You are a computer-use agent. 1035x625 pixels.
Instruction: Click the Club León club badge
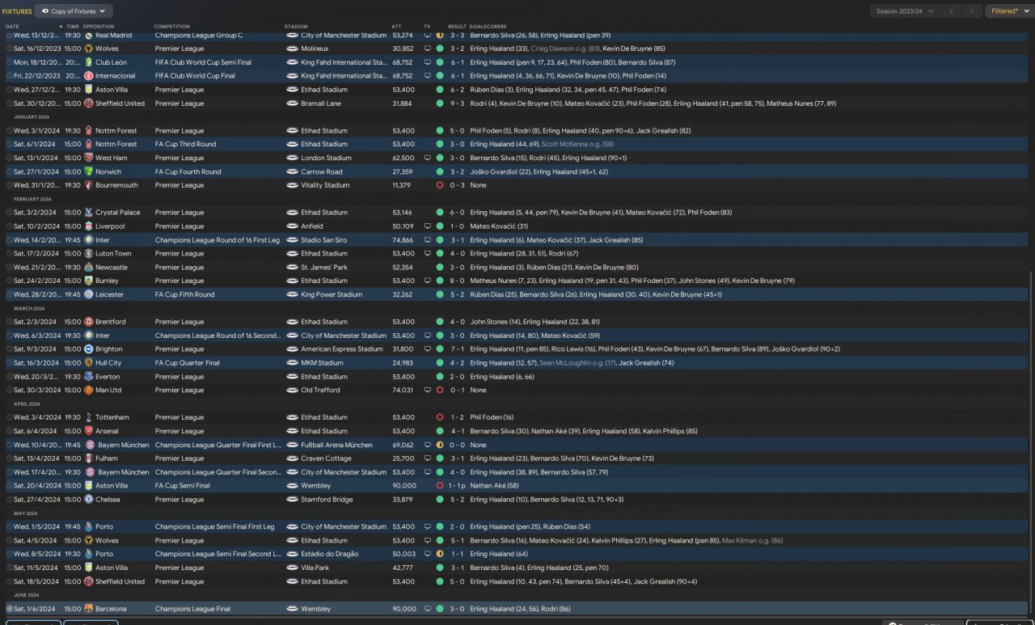tap(88, 62)
